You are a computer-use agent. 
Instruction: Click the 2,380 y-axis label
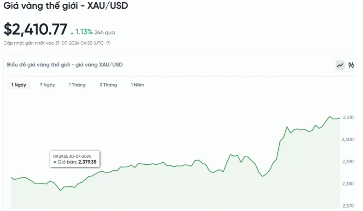coord(348,184)
